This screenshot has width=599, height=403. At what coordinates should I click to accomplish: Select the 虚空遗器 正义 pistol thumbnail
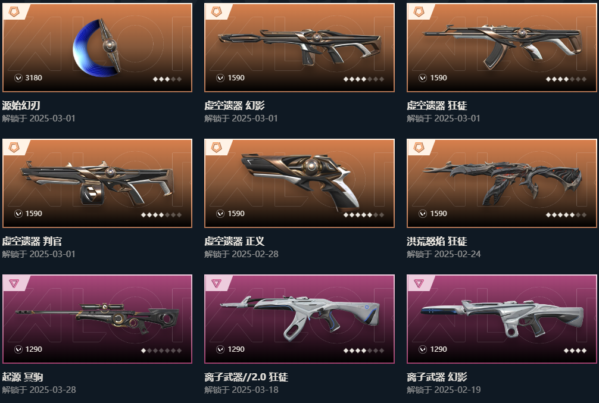point(299,183)
